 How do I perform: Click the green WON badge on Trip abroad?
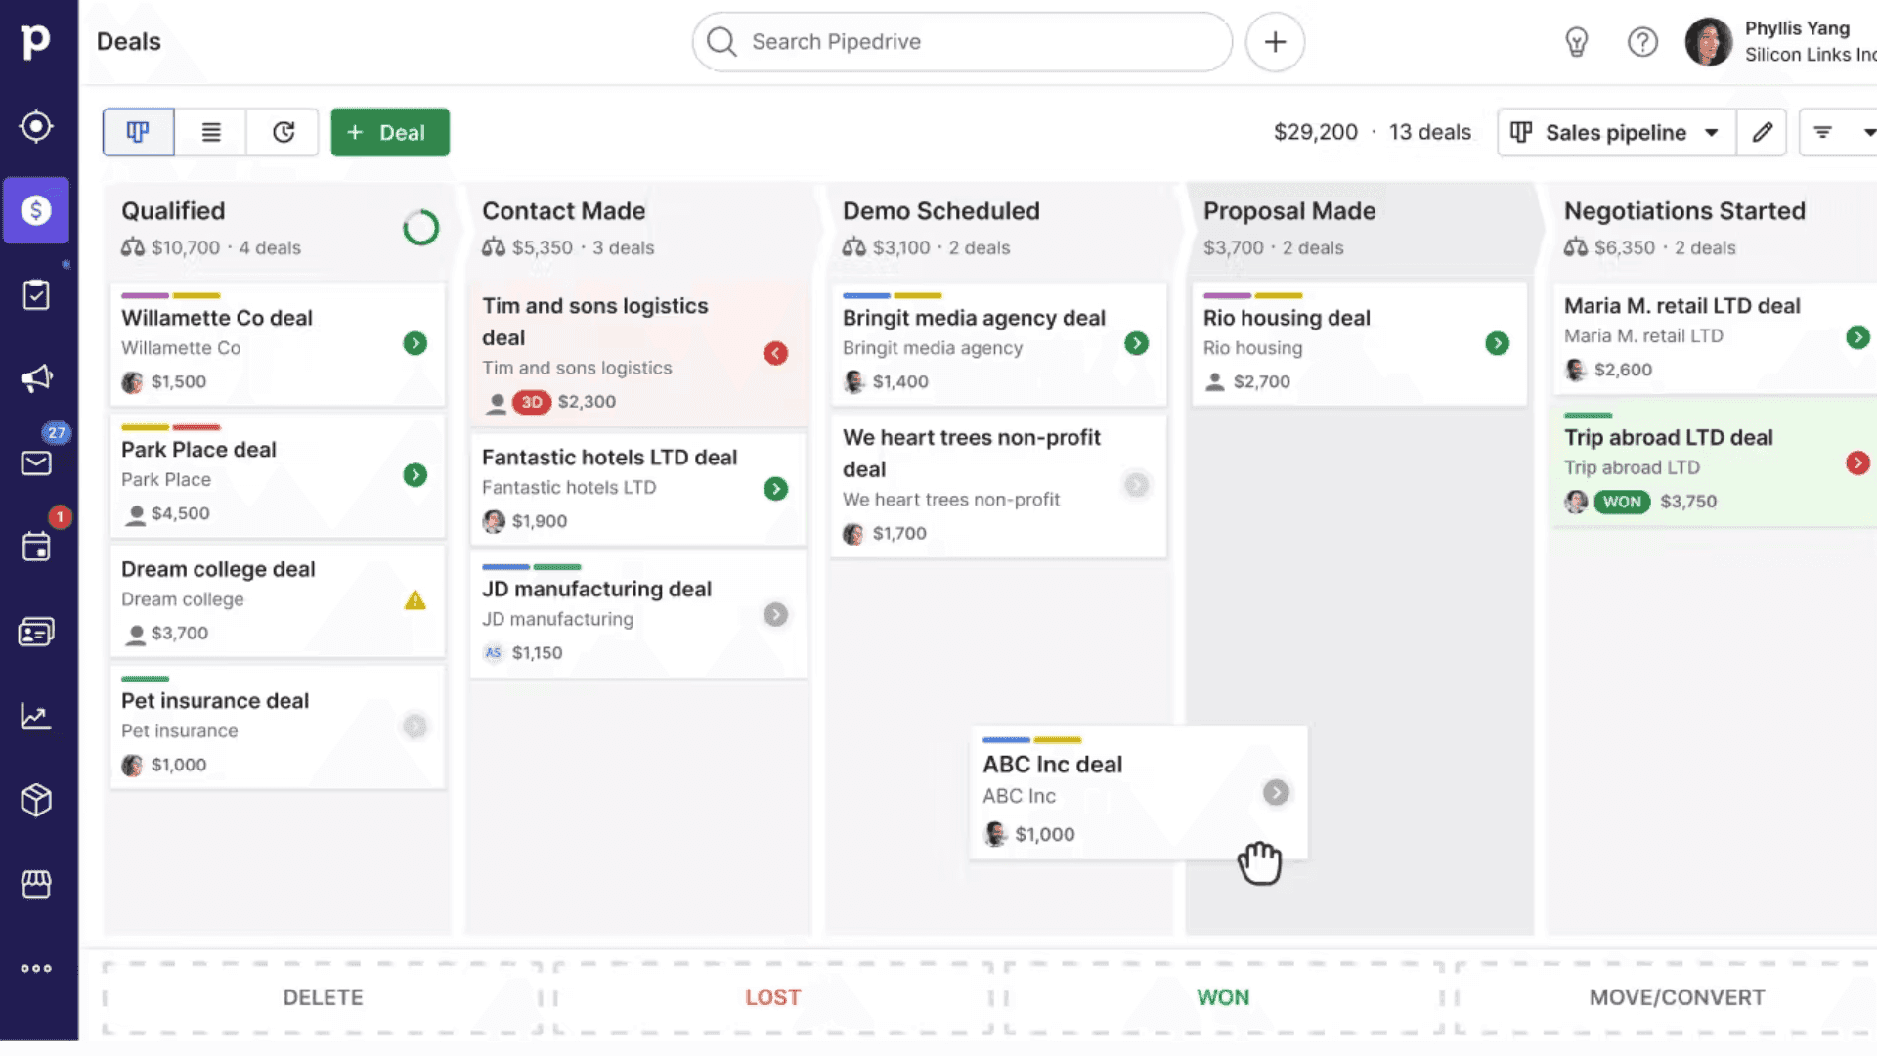pos(1622,502)
